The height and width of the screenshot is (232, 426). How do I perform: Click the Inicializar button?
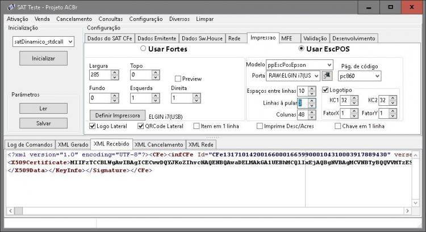point(44,58)
